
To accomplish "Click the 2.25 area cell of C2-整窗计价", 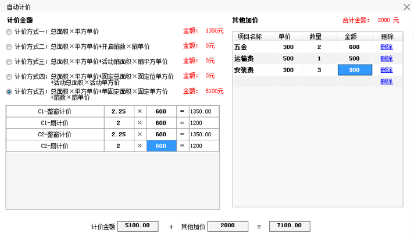I will [x=119, y=135].
